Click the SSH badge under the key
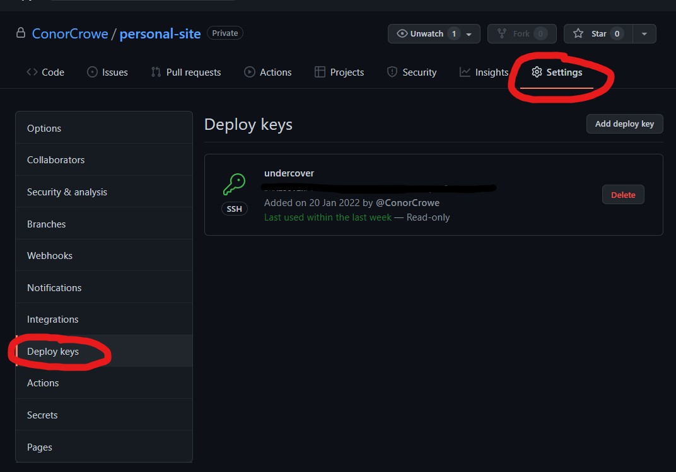 pyautogui.click(x=234, y=209)
